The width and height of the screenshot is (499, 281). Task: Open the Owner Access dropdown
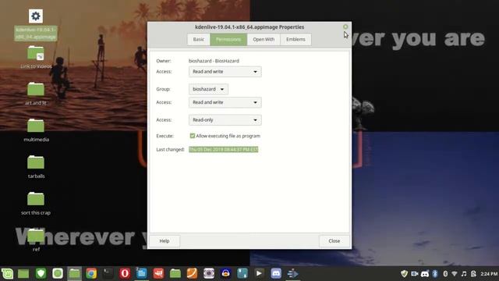[x=225, y=72]
